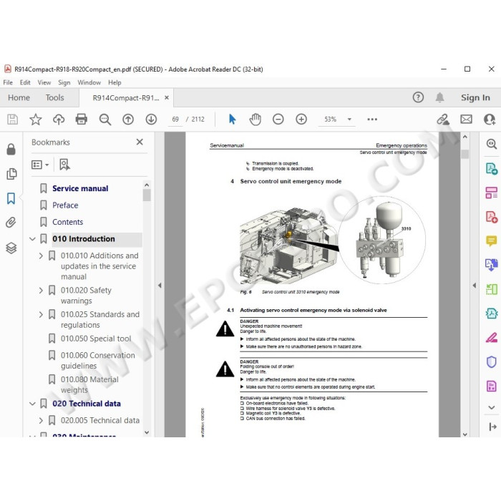Click the page number input field
The width and height of the screenshot is (501, 501).
click(x=175, y=120)
